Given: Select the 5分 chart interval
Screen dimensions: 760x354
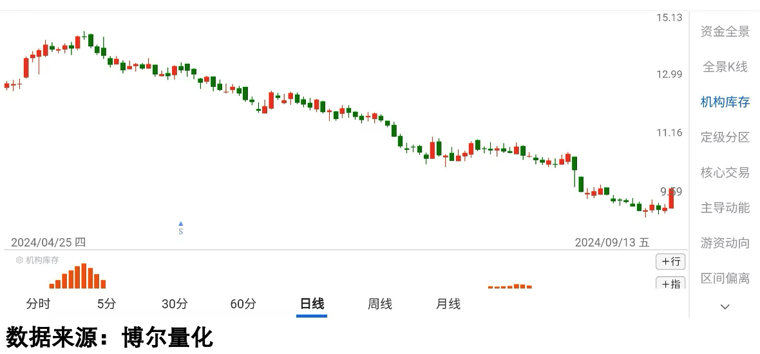Looking at the screenshot, I should coord(107,304).
